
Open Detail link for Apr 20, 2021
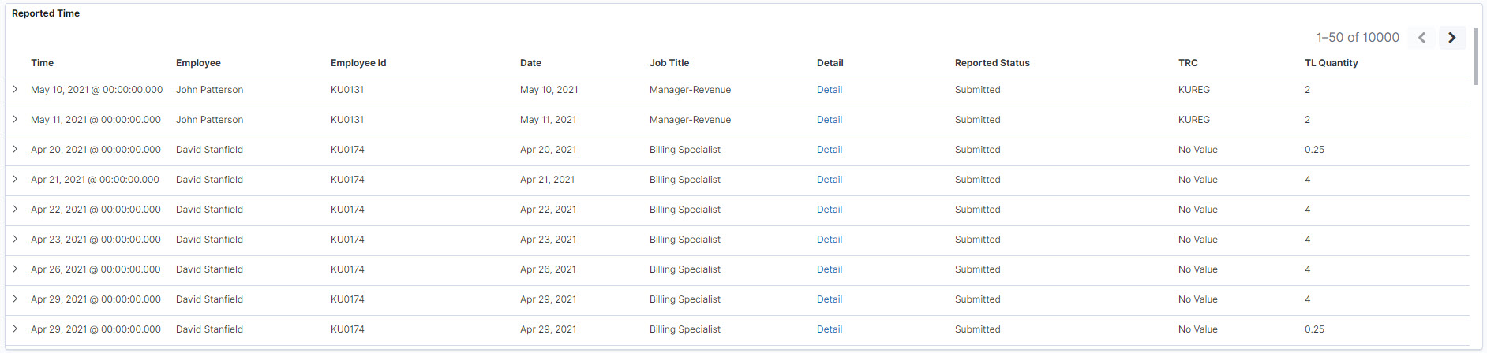829,150
